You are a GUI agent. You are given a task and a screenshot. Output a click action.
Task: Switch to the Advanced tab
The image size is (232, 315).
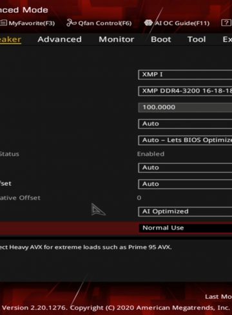(x=59, y=39)
